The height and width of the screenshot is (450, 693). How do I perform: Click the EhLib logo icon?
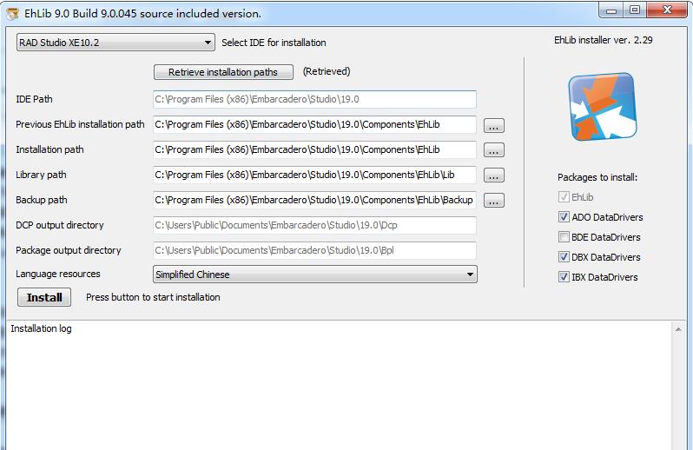tap(602, 107)
